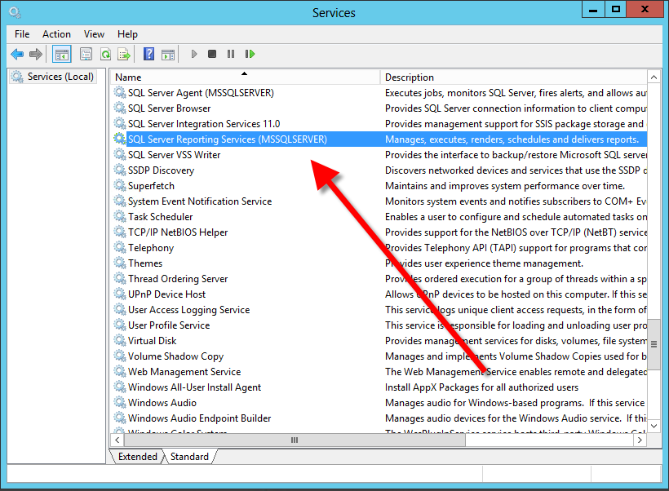
Task: Click the Forward arrow in the toolbar
Action: click(36, 54)
